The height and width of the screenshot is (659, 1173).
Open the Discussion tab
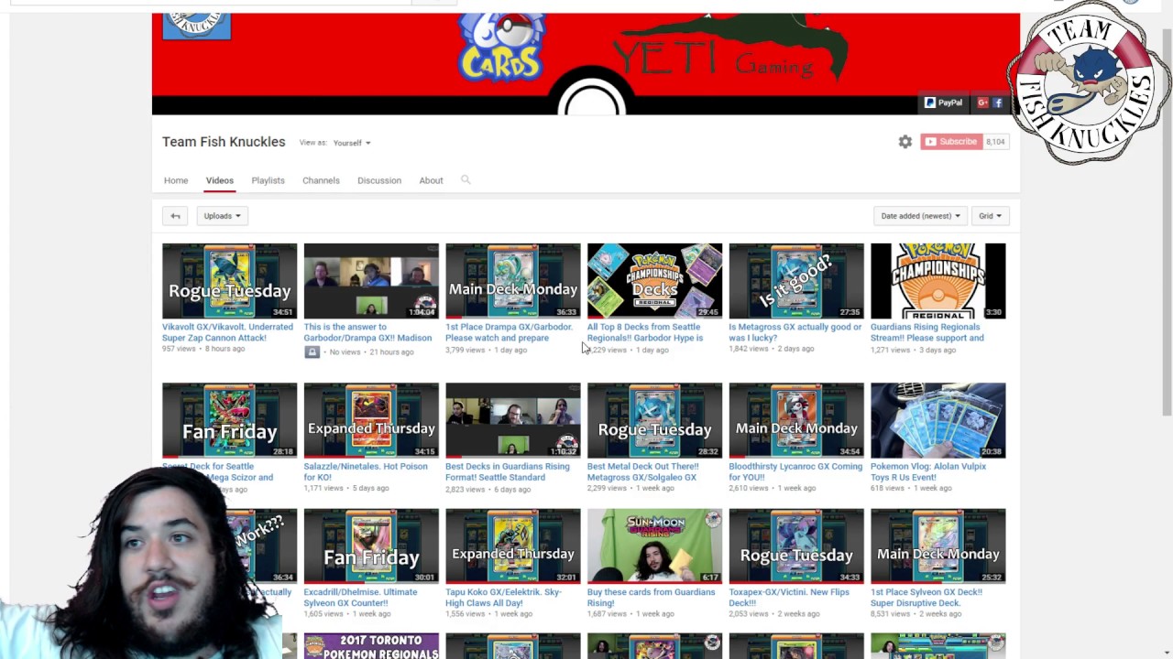point(379,180)
